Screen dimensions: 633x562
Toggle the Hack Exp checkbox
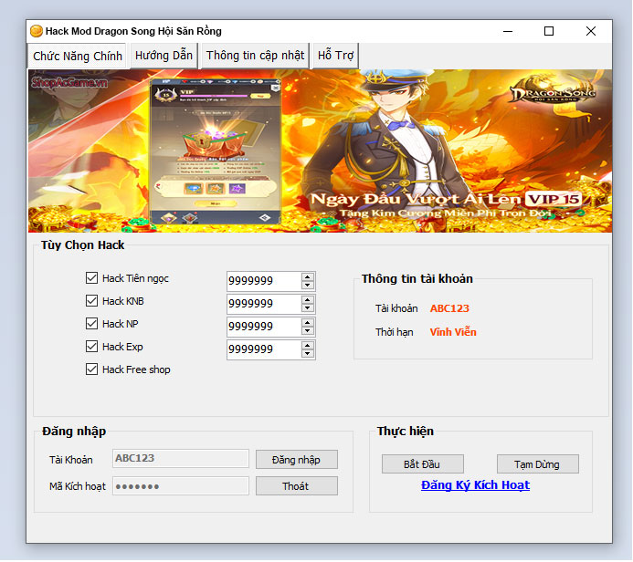[91, 347]
